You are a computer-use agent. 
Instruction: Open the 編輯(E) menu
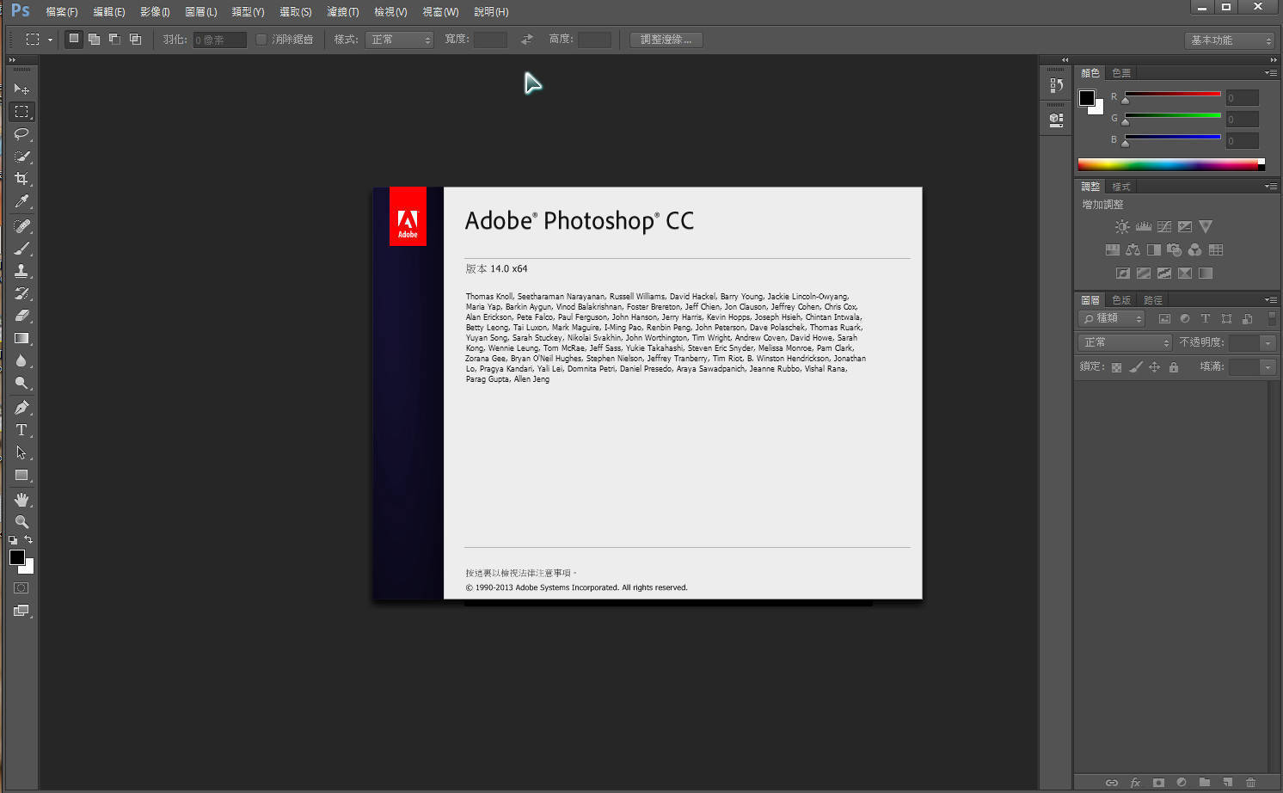[x=108, y=12]
